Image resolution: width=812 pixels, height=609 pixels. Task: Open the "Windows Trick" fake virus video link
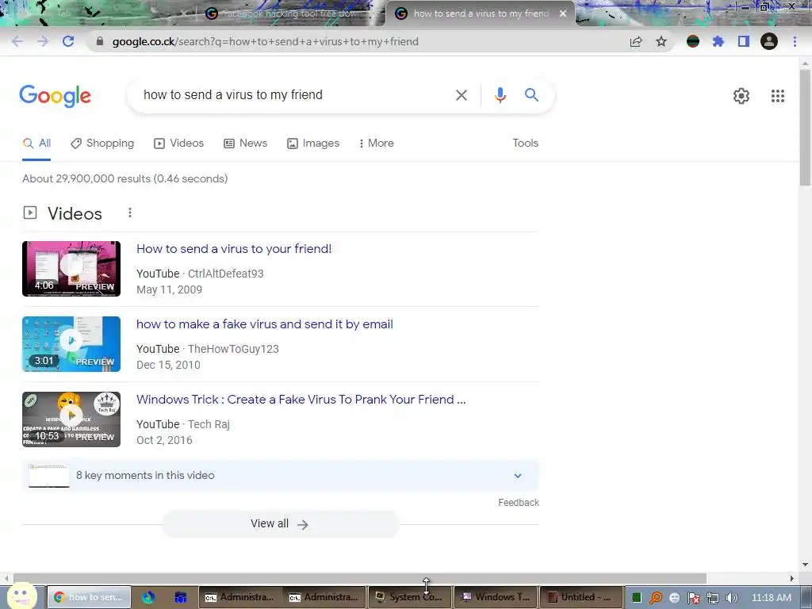click(x=301, y=400)
